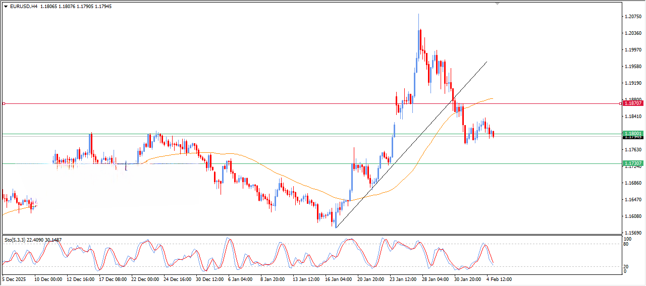Click the Sto(5,3,3) indicator label
646x286 pixels.
point(16,240)
